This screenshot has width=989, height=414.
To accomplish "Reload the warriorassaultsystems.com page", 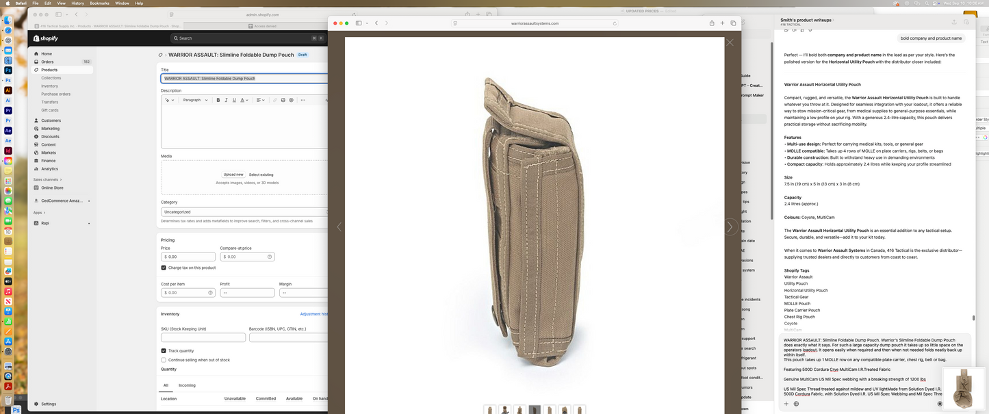I will 615,23.
